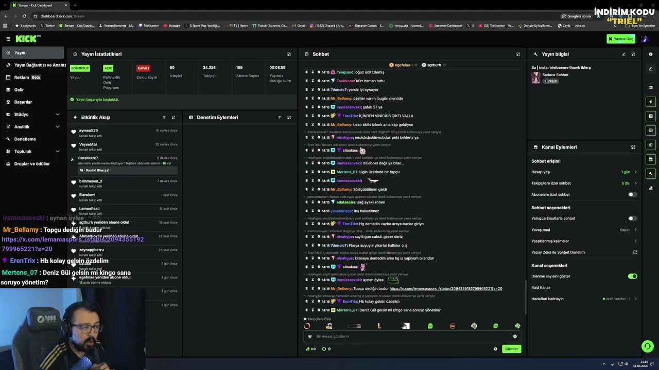Open Yavaş mod Kapalı setting
This screenshot has height=370, width=659.
click(584, 230)
